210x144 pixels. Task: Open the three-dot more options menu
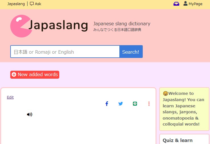pyautogui.click(x=149, y=104)
